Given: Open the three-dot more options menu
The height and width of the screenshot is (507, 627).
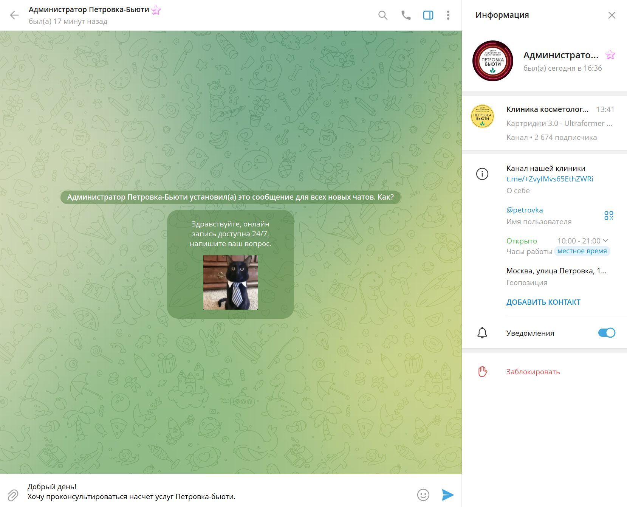Looking at the screenshot, I should (448, 15).
